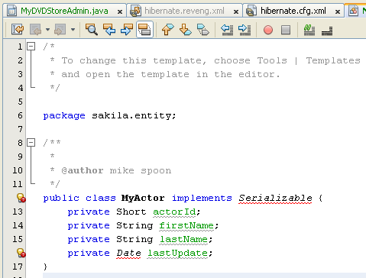Click line number 6 in gutter
Screen dimensions: 366x278
(20, 115)
